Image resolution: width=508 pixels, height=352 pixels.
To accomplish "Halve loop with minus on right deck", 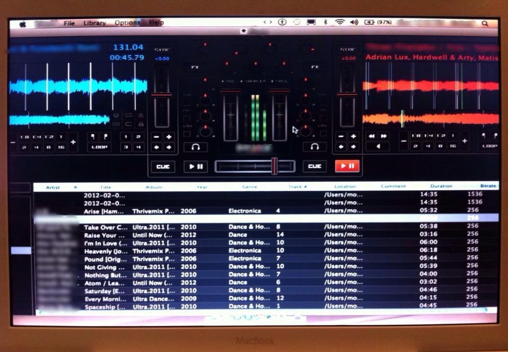I will pos(404,141).
